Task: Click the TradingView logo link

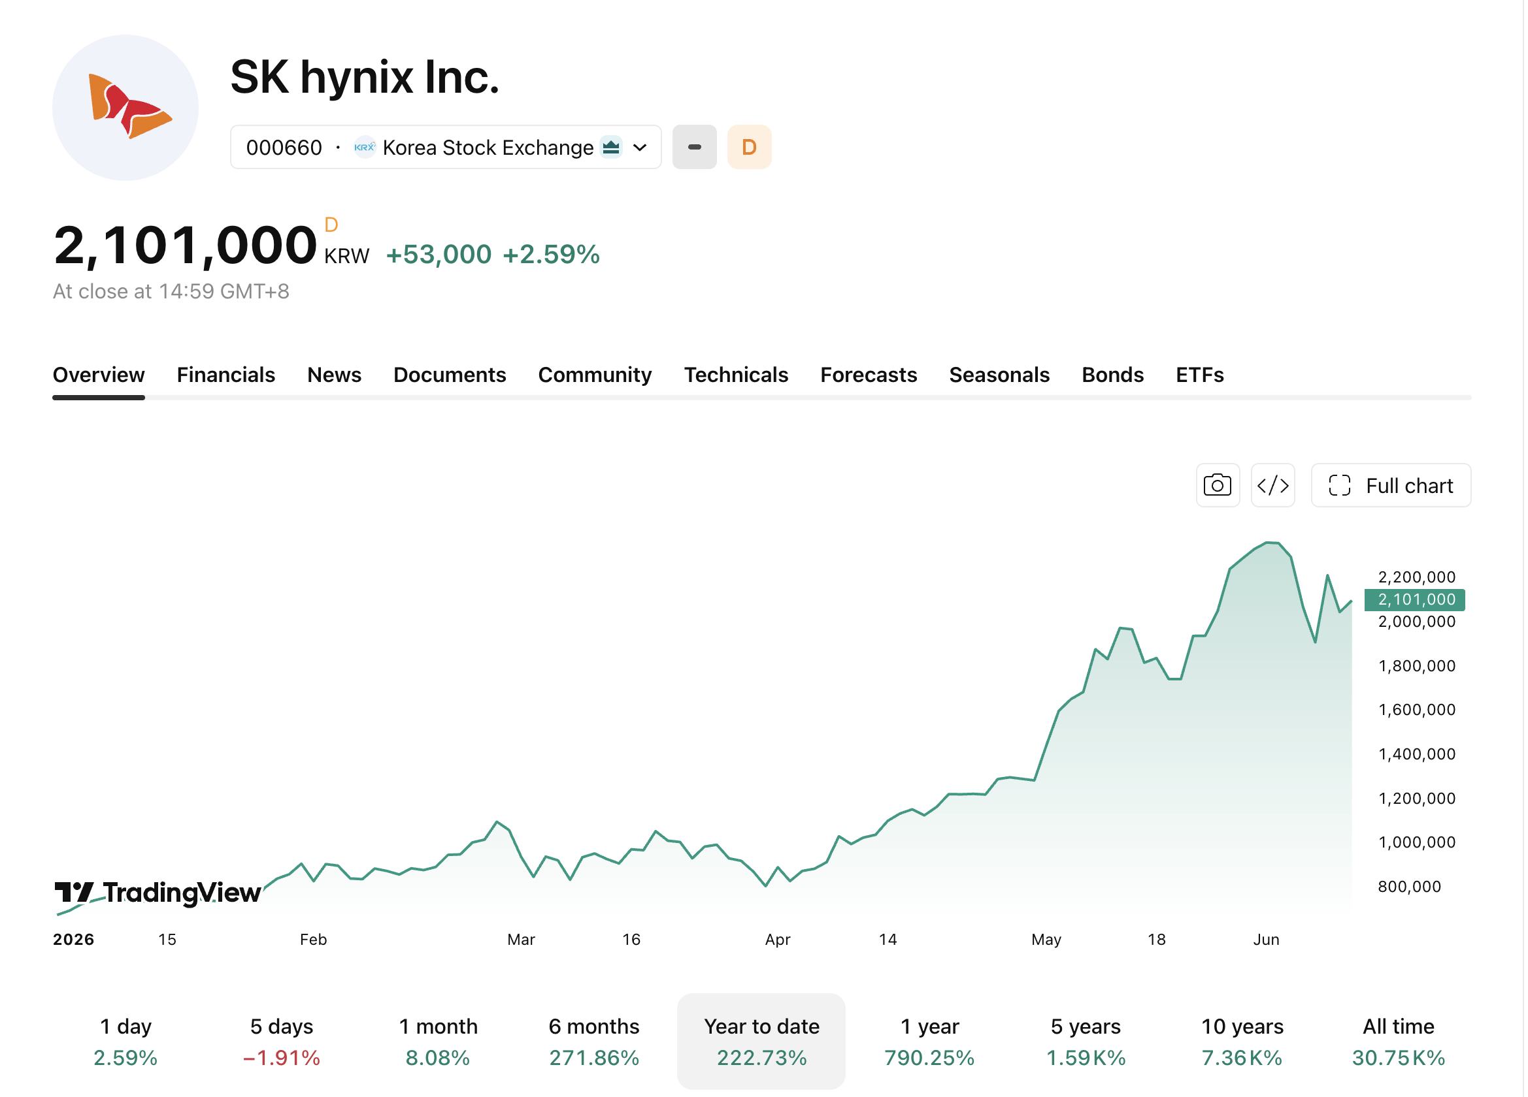Action: (158, 893)
